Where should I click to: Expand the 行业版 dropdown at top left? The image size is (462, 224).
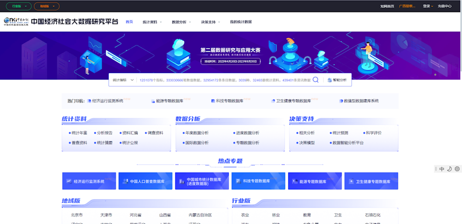pyautogui.click(x=19, y=6)
